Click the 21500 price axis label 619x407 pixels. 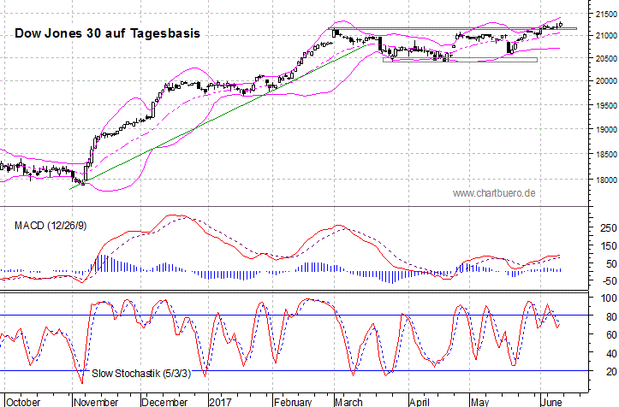tap(605, 15)
